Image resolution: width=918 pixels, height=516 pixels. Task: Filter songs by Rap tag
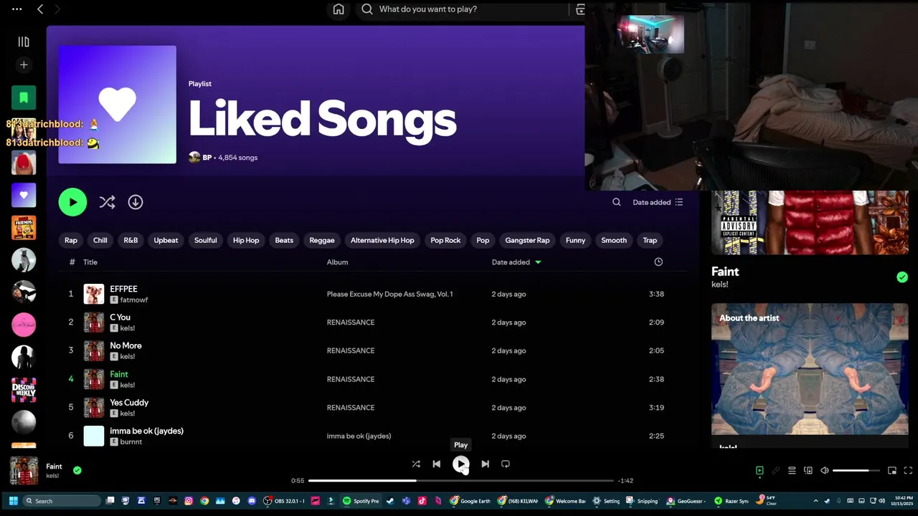click(71, 240)
